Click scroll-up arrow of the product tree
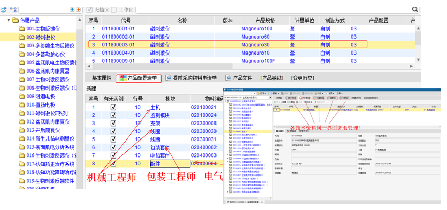Viewport: 447px width, 210px height. (x=80, y=20)
